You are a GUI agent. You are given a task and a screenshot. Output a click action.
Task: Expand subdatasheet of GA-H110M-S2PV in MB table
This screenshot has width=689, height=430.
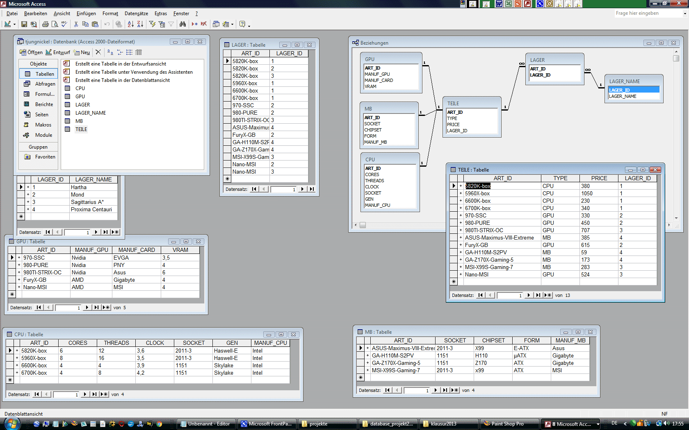coord(367,355)
